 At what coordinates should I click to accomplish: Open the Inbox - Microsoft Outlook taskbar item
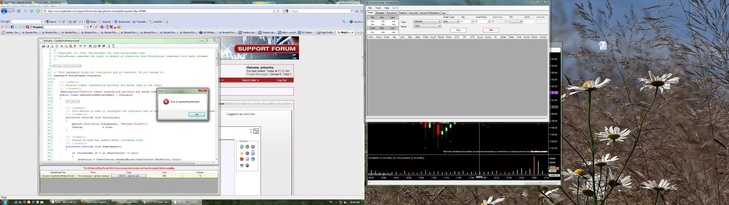click(x=65, y=202)
